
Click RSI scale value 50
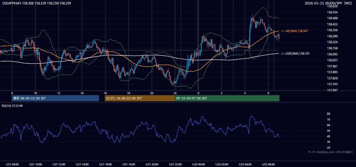coord(328,131)
